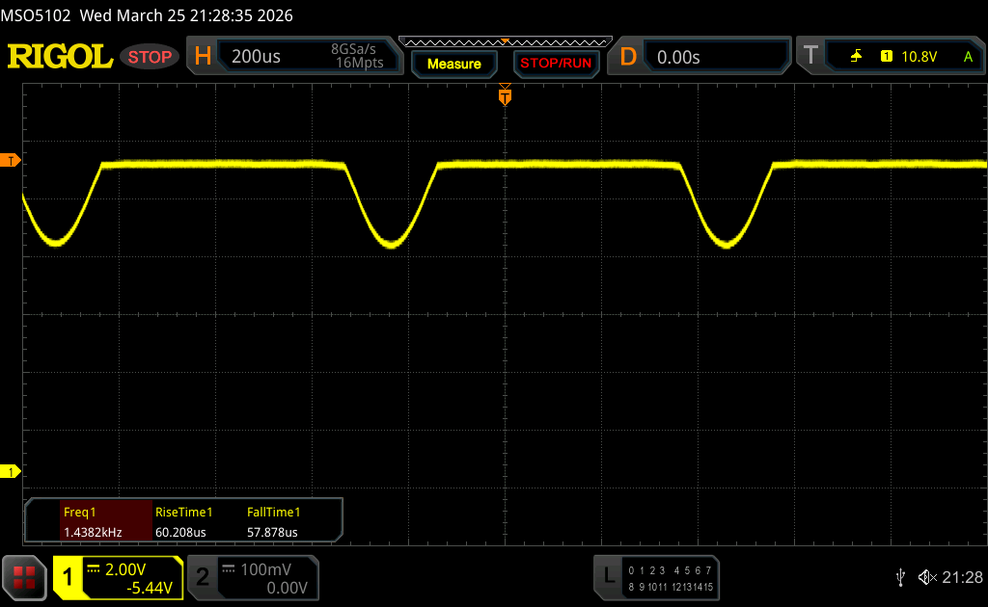Viewport: 988px width, 607px height.
Task: Click the USB connection status icon
Action: tap(900, 576)
